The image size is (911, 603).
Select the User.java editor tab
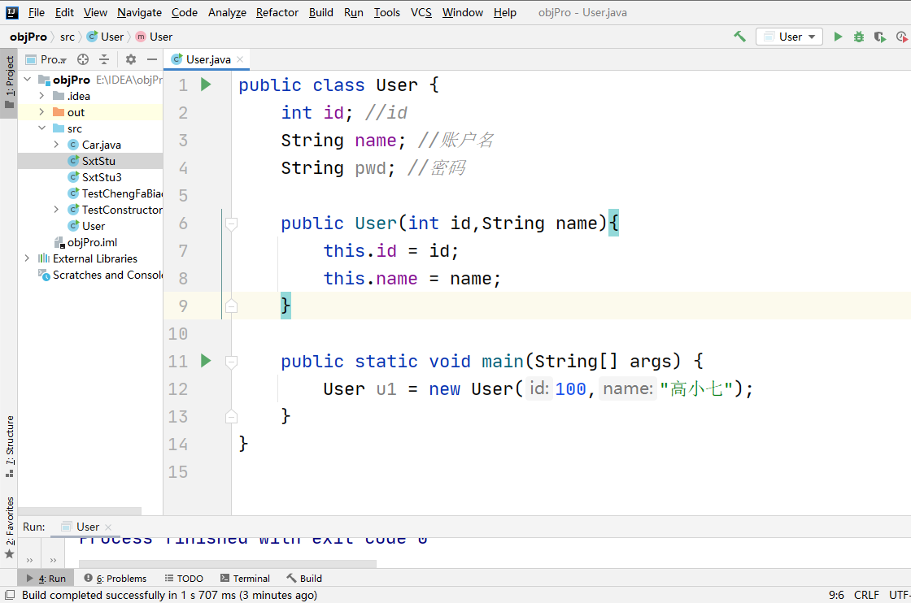pyautogui.click(x=207, y=59)
